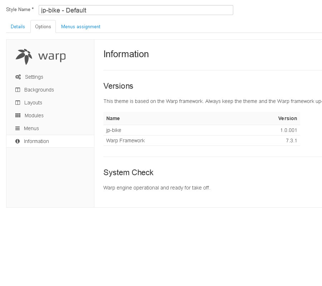
Task: Select the Options tab
Action: pos(43,27)
